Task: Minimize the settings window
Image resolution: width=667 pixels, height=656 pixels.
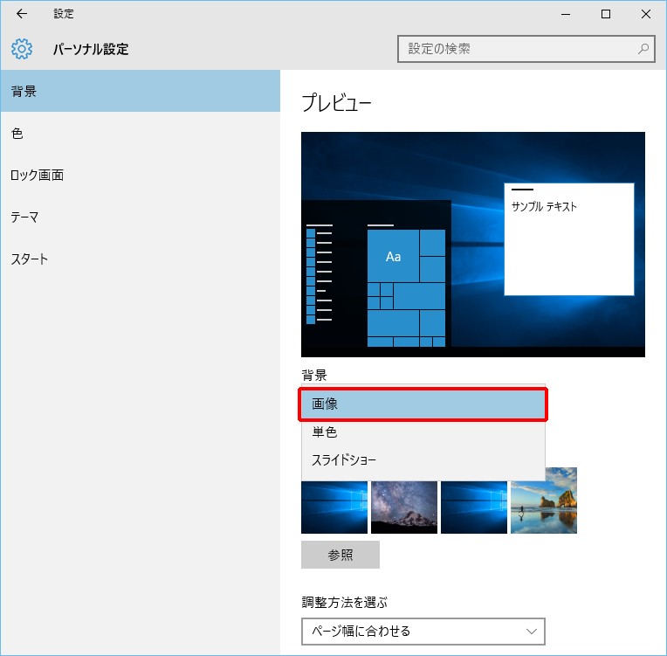Action: pyautogui.click(x=566, y=14)
